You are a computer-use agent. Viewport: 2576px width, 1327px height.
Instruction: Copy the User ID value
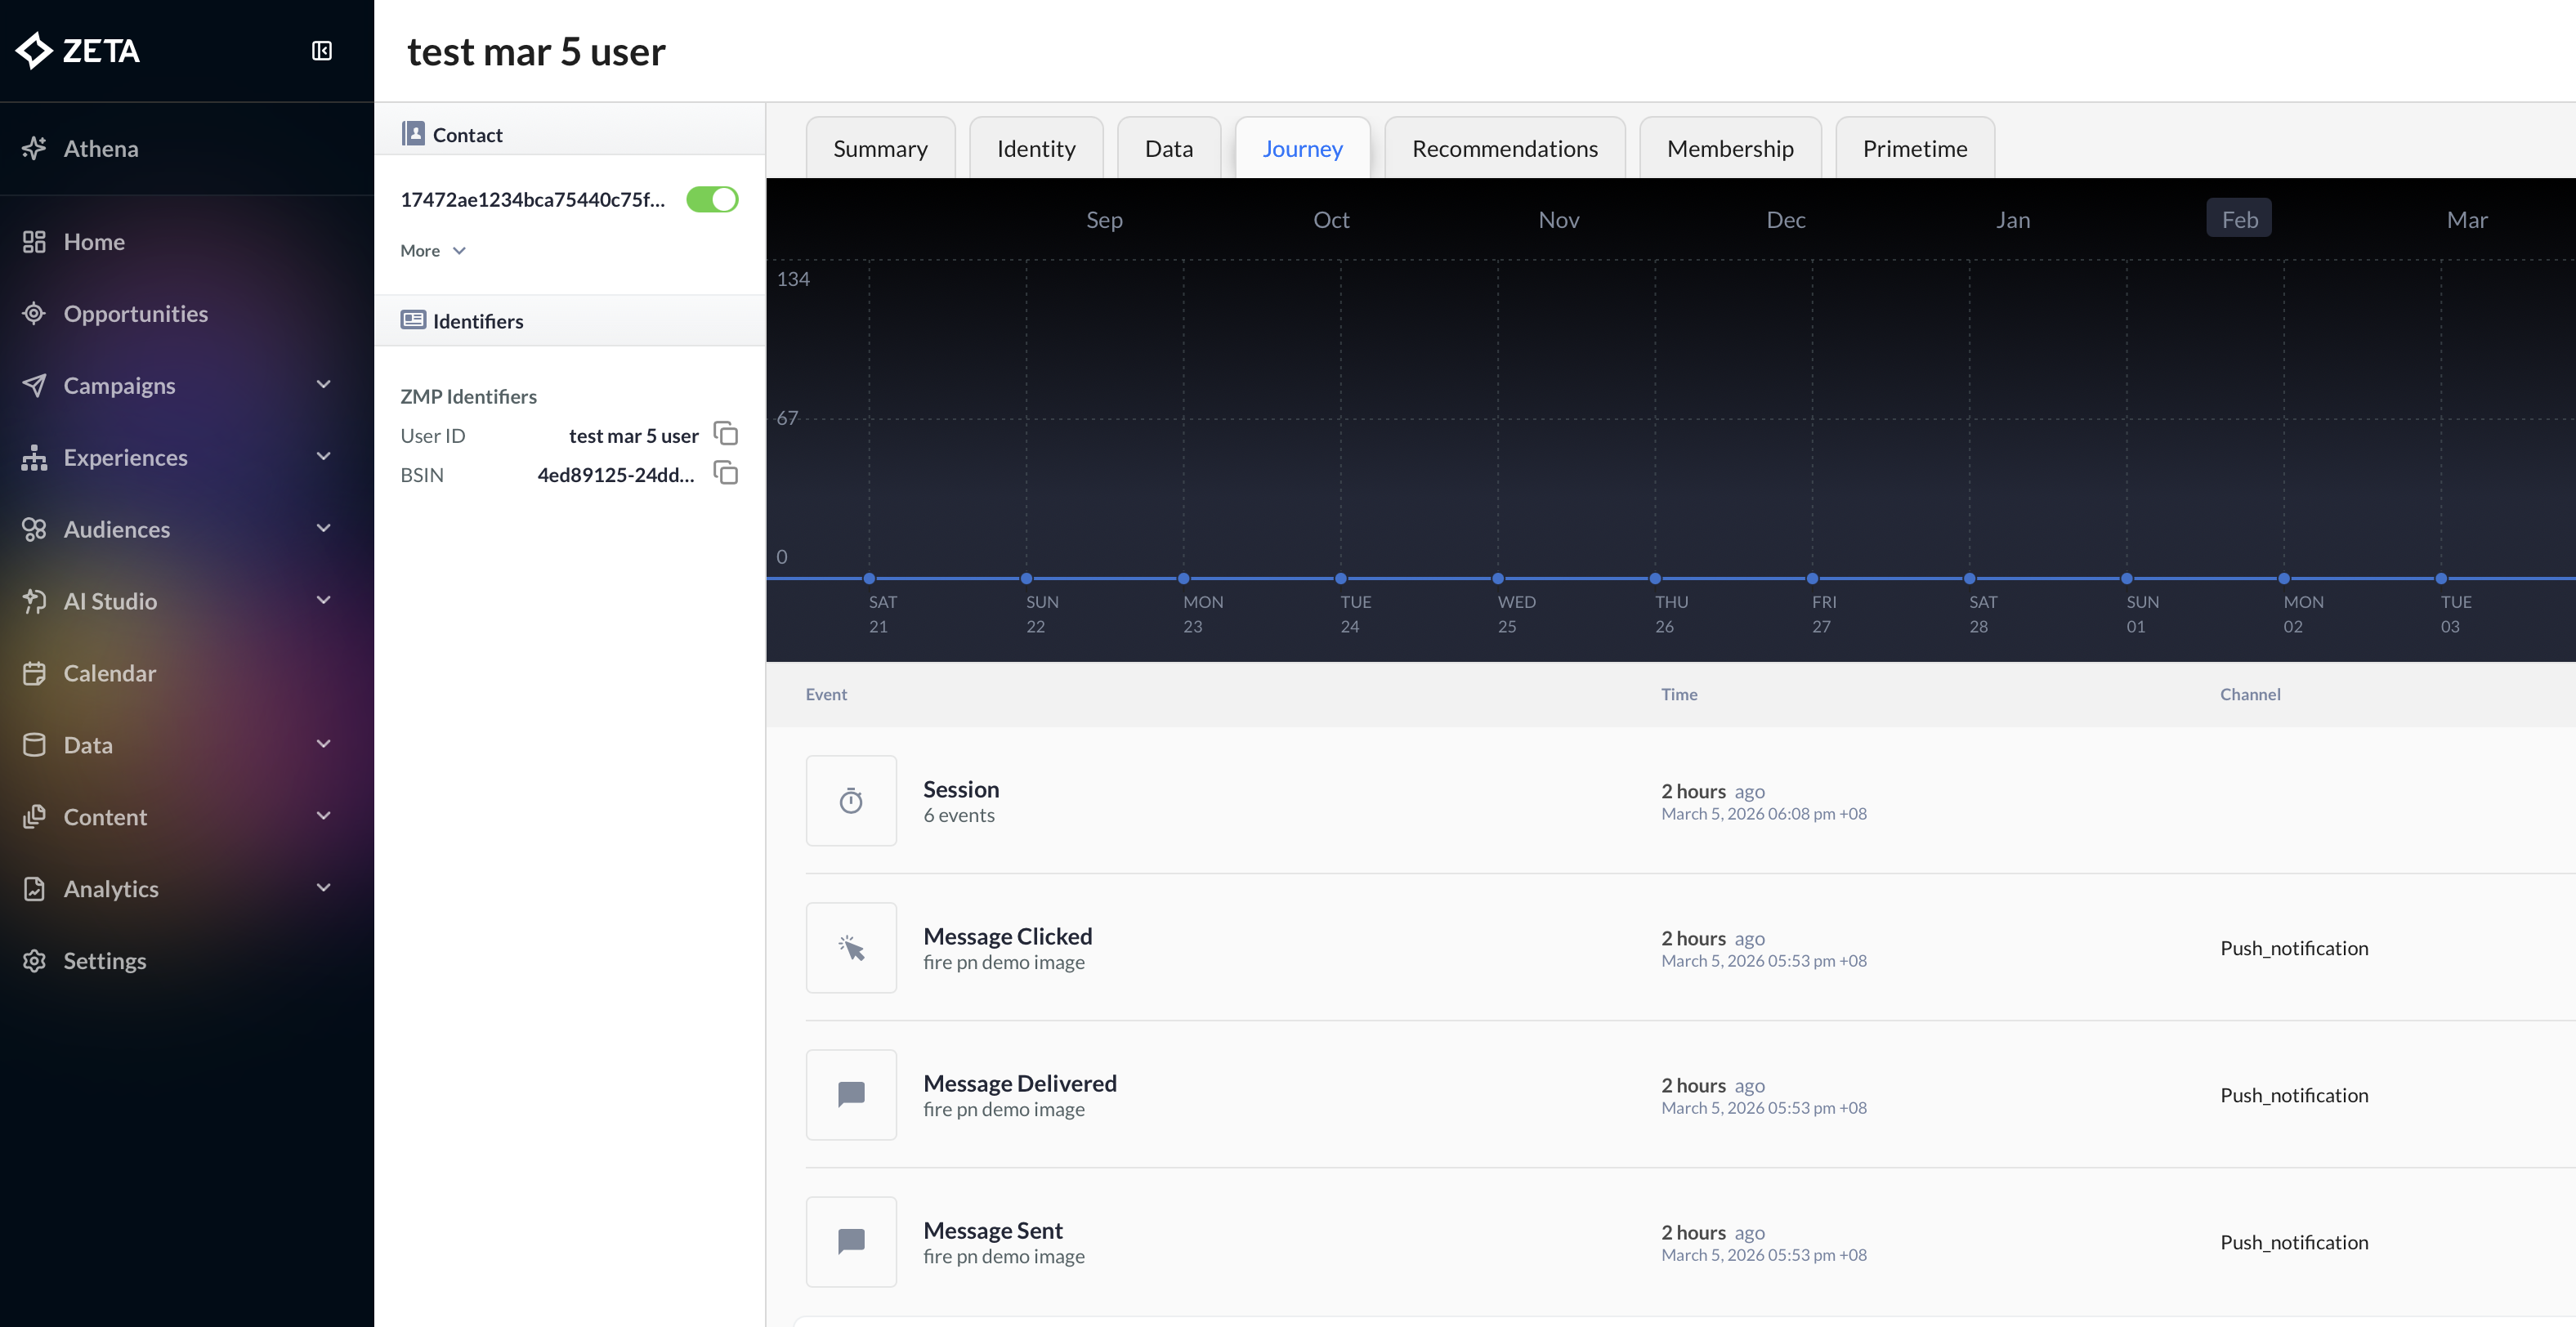[x=725, y=433]
